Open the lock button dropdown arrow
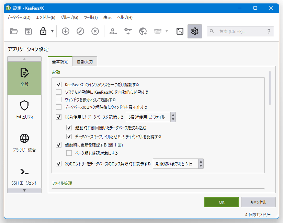The height and width of the screenshot is (223, 283). (x=52, y=31)
